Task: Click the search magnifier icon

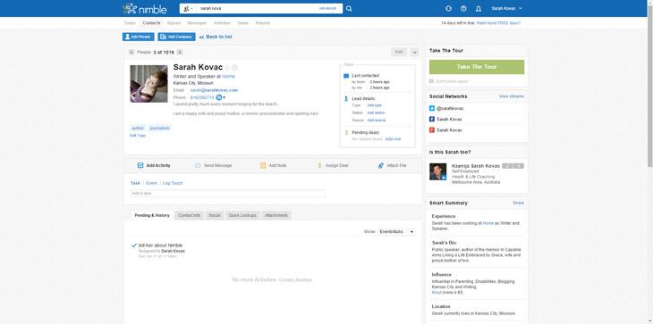Action: click(x=349, y=9)
